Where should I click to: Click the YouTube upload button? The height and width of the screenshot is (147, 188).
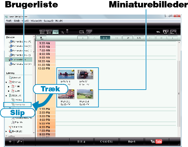pos(156,141)
